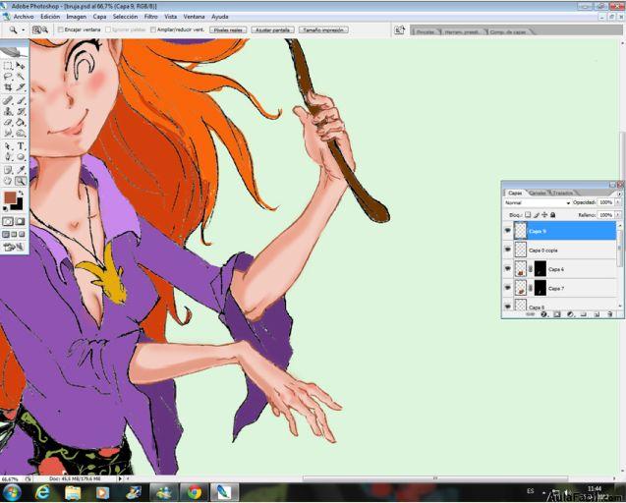Select the Dodge tool
Viewport: 626px width, 503px height.
point(21,133)
